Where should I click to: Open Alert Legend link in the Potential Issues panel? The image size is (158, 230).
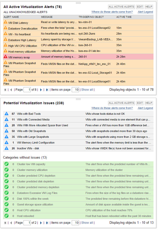(x=145, y=108)
